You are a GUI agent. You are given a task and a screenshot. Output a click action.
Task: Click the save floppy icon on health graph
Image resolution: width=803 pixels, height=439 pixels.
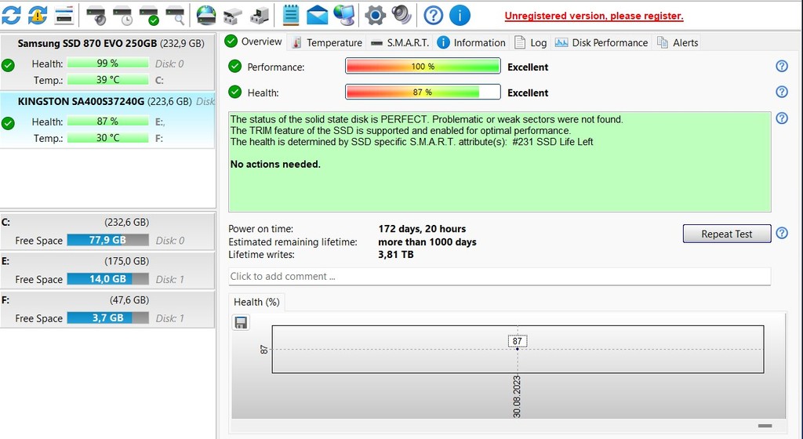241,322
